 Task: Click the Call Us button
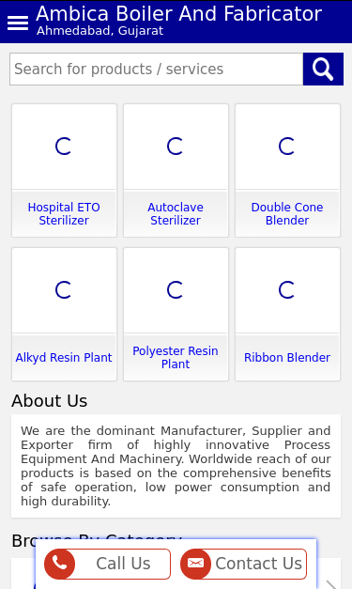pyautogui.click(x=107, y=564)
